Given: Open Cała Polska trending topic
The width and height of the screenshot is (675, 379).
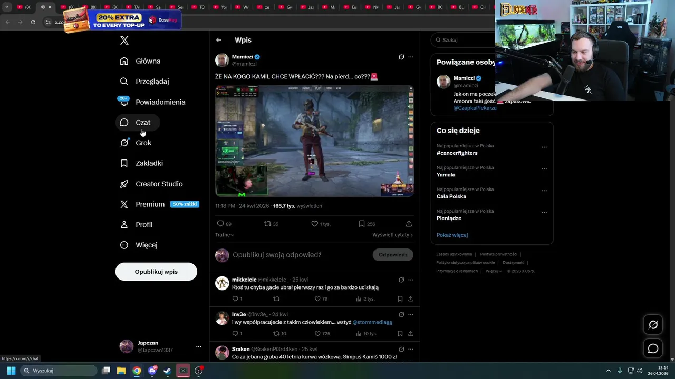Looking at the screenshot, I should pos(451,196).
